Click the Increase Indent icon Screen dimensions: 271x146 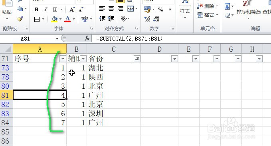[x=111, y=18]
